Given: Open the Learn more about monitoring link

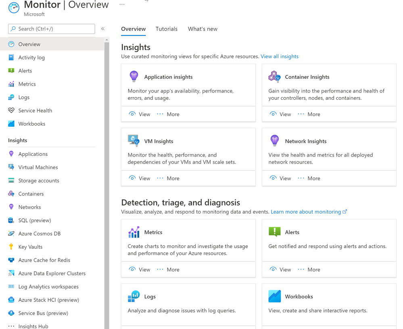Looking at the screenshot, I should point(309,212).
